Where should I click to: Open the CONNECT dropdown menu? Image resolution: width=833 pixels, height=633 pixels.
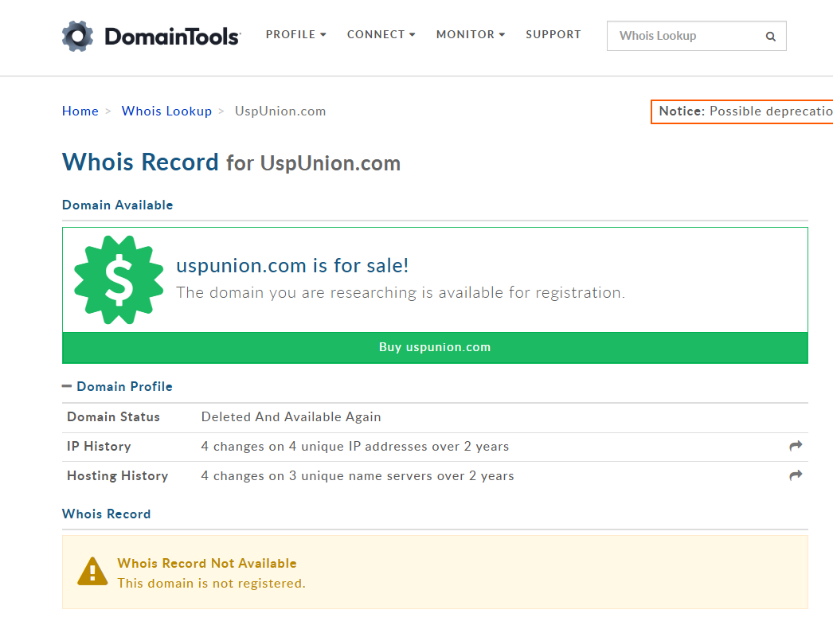tap(381, 34)
